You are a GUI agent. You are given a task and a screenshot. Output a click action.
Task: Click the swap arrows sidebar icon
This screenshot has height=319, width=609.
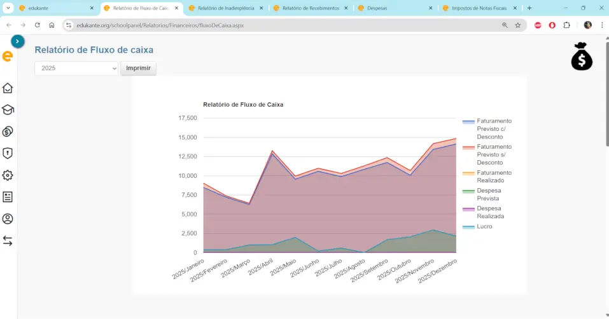pos(8,241)
